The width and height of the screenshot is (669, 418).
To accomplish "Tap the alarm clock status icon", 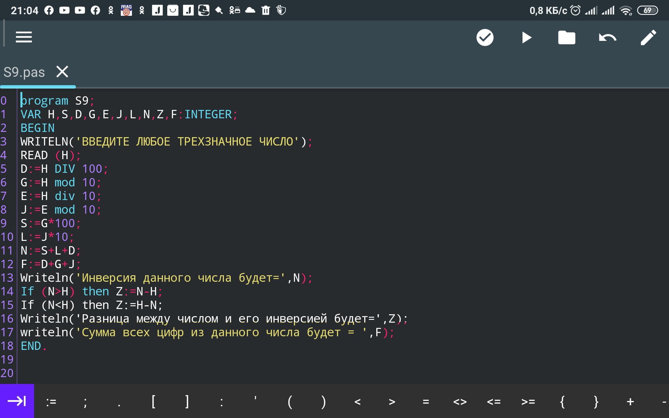I will 575,11.
